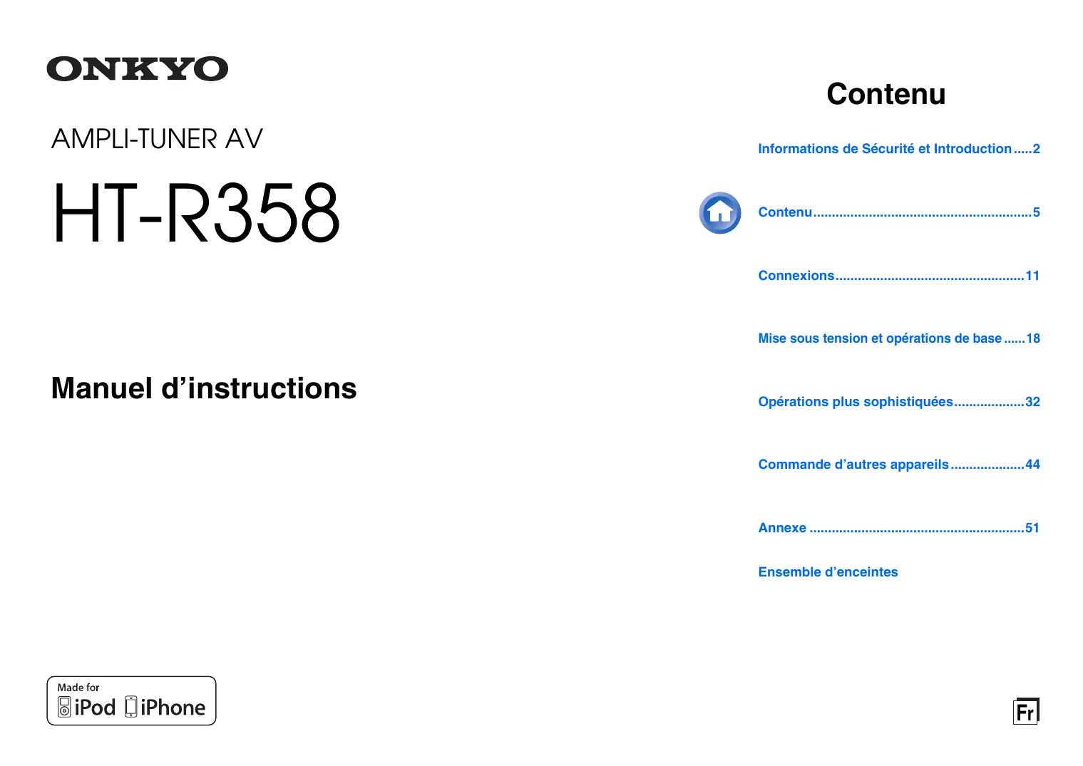
Task: Open Informations de Sécurité et Introduction link
Action: click(x=898, y=149)
